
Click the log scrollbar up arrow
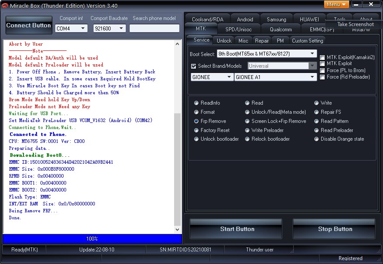click(177, 44)
